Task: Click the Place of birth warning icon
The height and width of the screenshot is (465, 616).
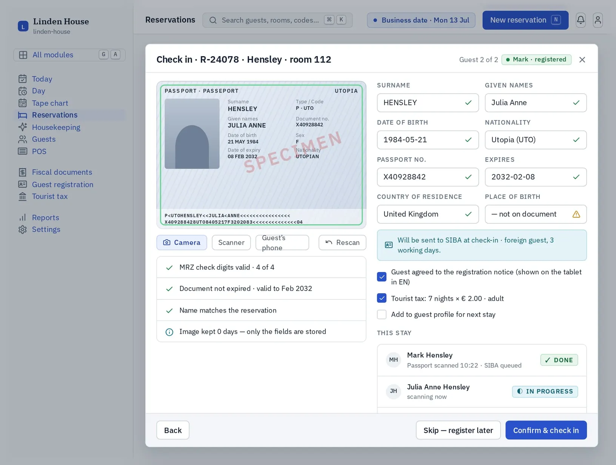Action: point(576,214)
